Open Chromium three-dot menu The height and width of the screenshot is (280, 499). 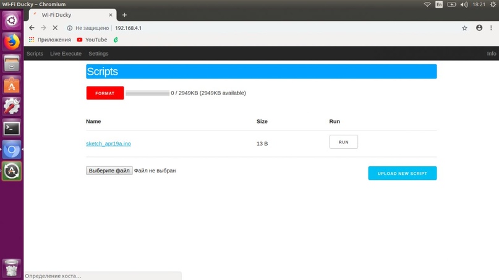coord(492,28)
